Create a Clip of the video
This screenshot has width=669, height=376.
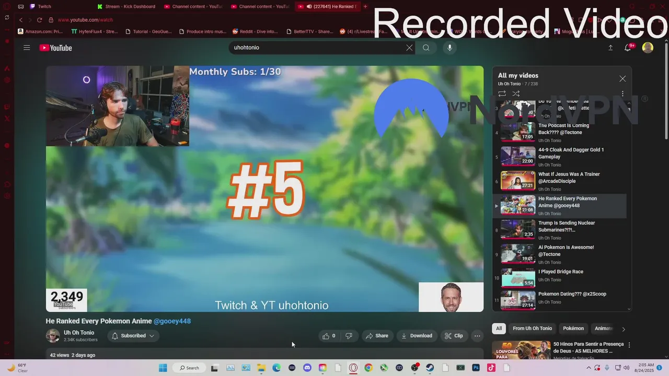pos(454,336)
